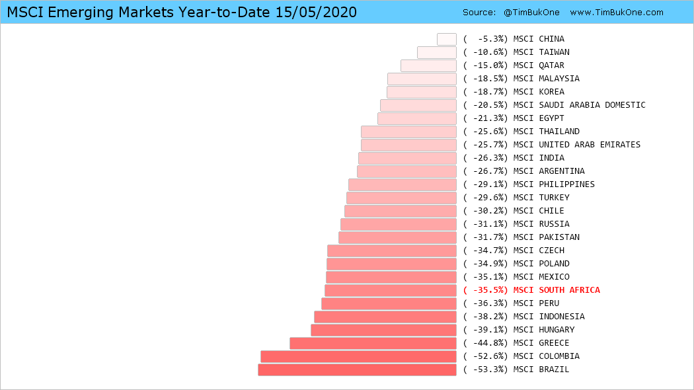
Task: Click the chart title 'MSCI Emerging Markets Year-to-Date 15/05/2020'
Action: click(x=182, y=13)
